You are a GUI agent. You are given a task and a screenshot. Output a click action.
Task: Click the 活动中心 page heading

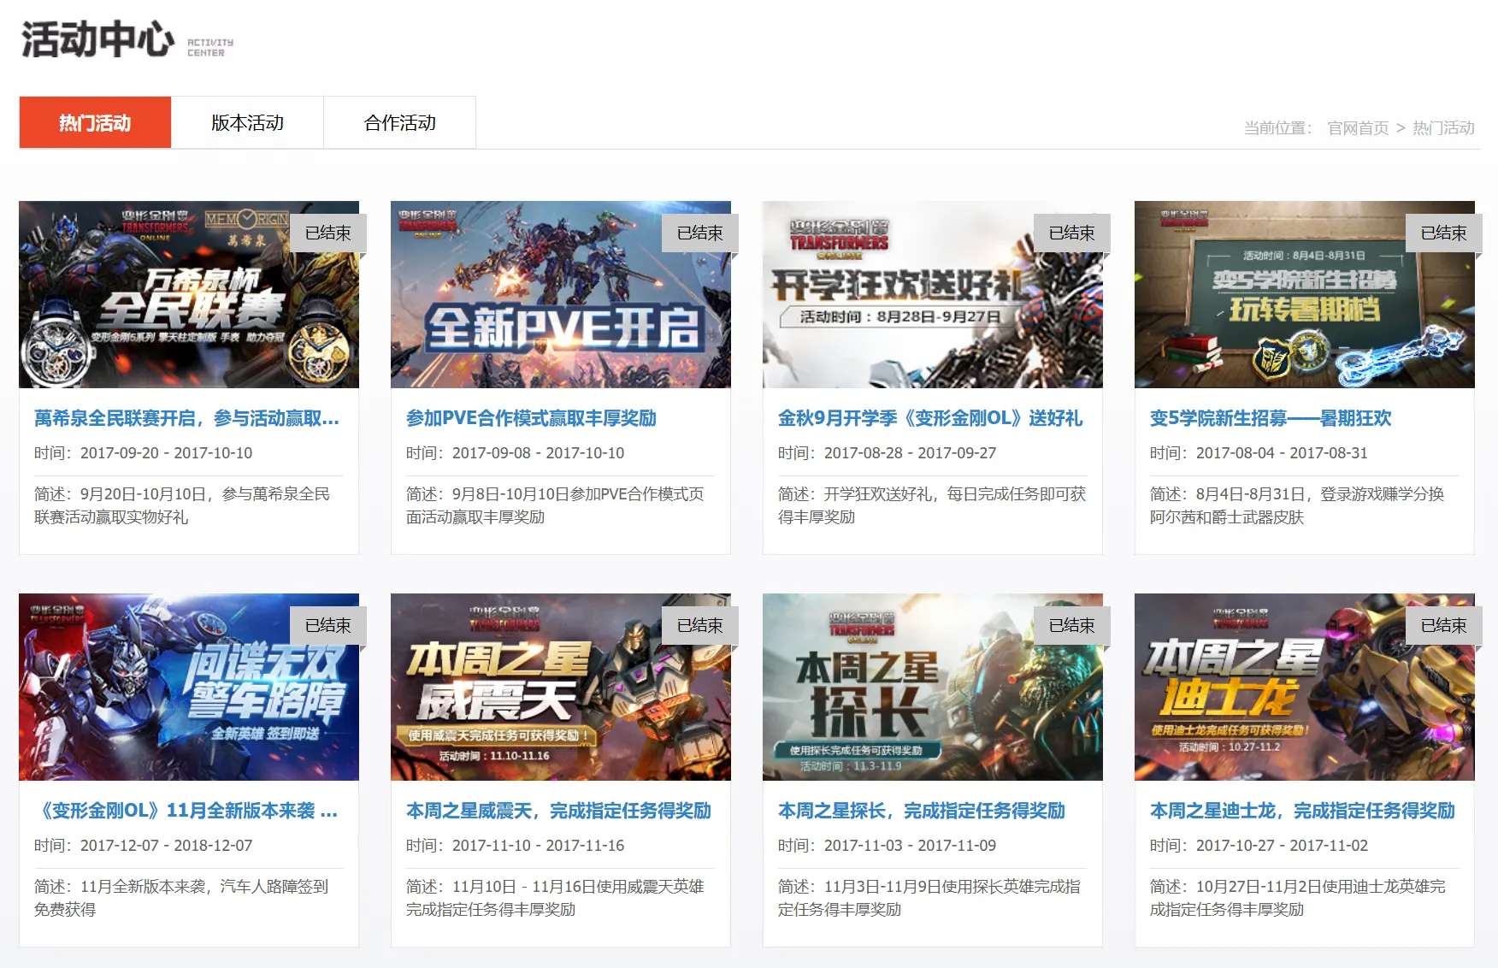click(97, 39)
